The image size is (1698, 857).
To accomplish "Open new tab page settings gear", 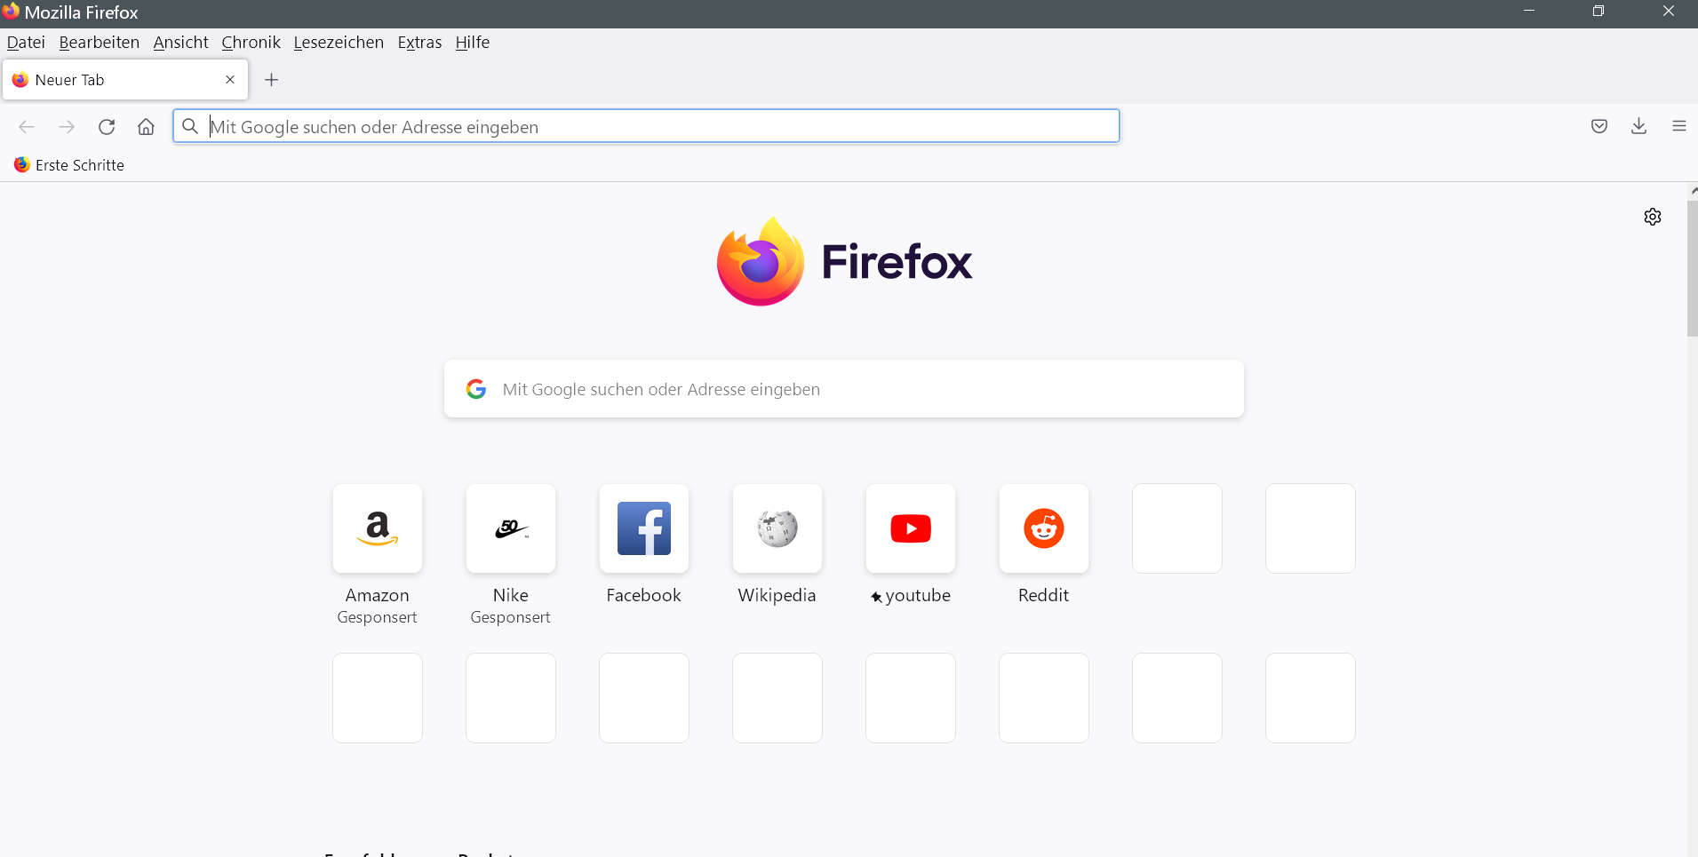I will click(x=1653, y=217).
